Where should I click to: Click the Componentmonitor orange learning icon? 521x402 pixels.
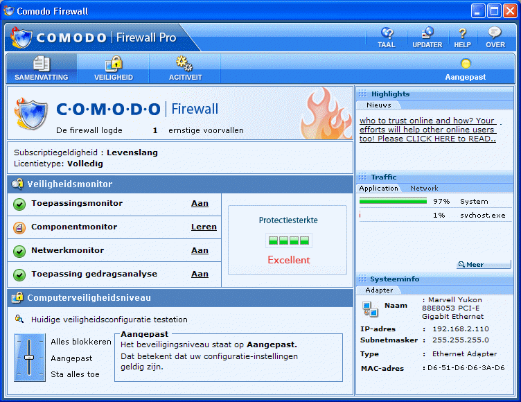click(x=19, y=228)
